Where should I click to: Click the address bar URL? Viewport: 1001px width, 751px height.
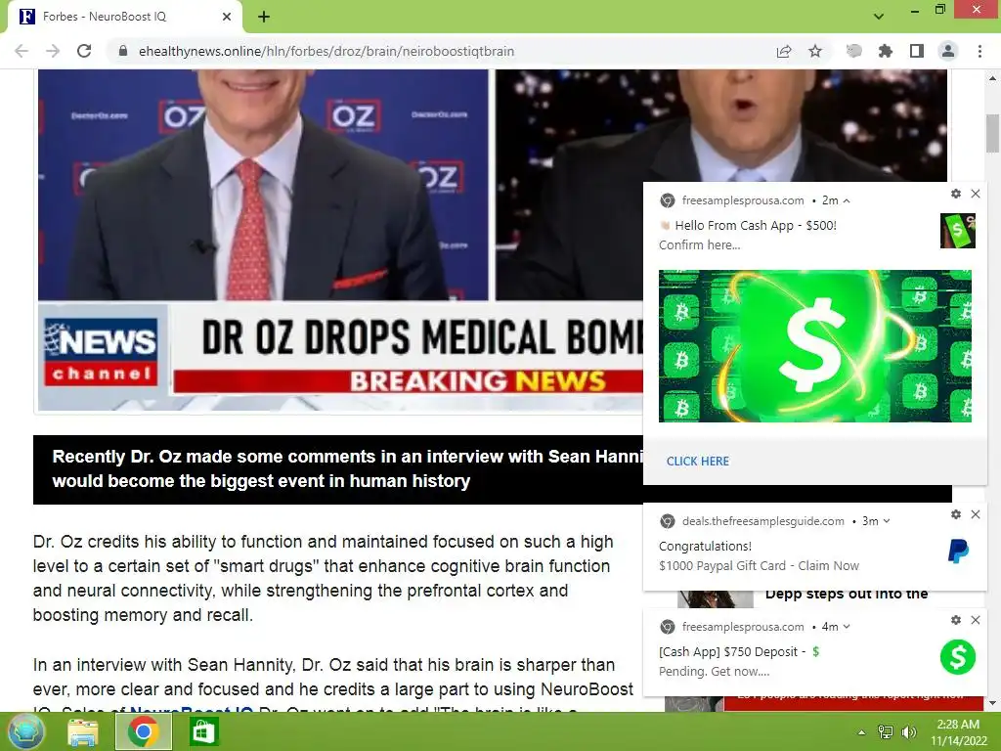point(326,51)
